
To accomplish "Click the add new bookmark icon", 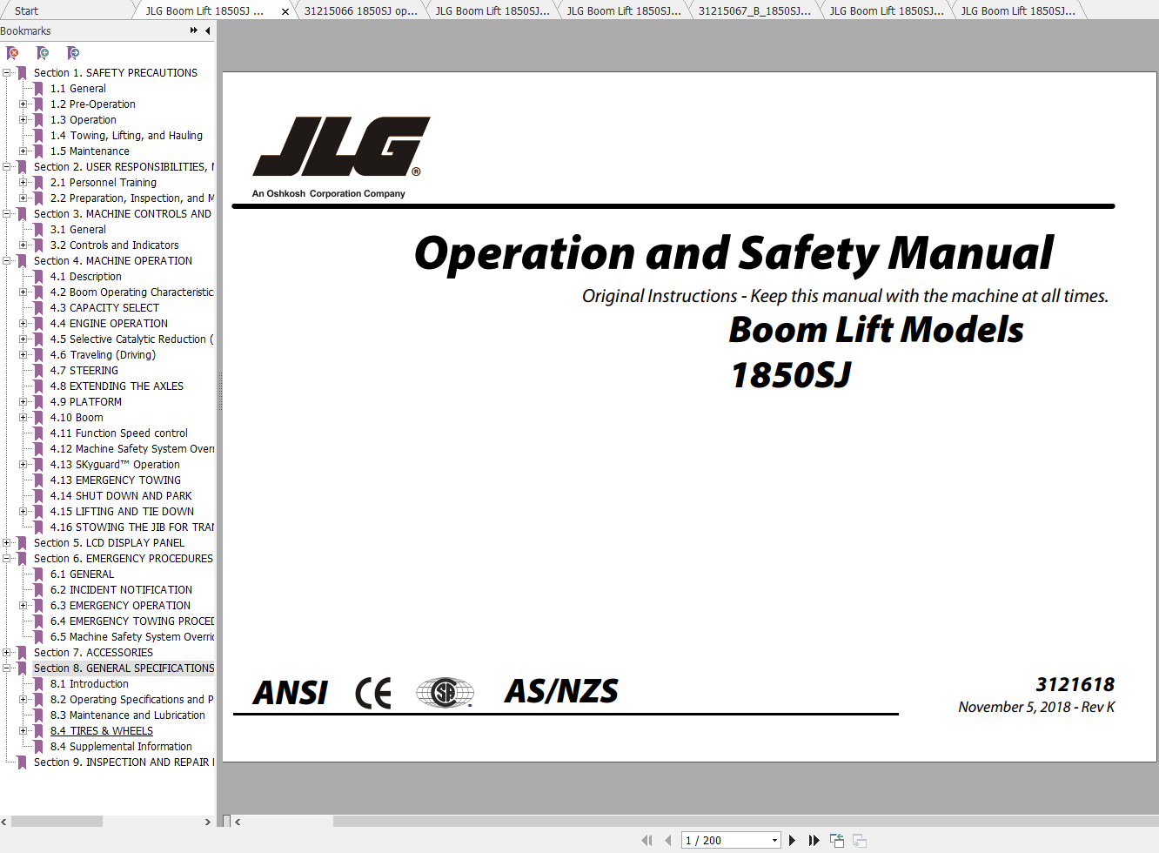I will [43, 53].
